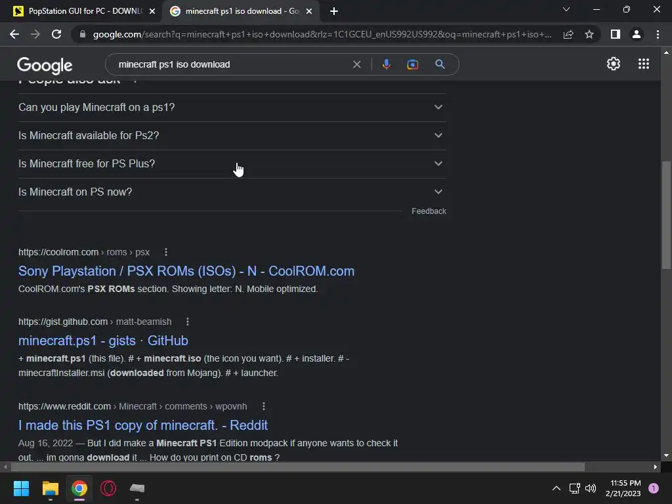
Task: Reload the Google search page
Action: point(56,34)
